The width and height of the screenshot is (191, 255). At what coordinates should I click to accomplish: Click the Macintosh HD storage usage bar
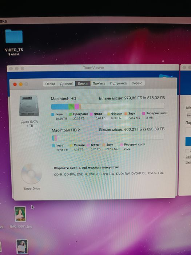(108, 106)
